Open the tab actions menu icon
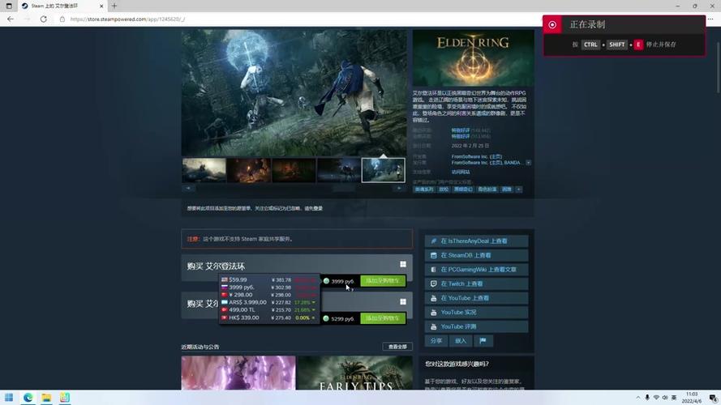The image size is (721, 405). click(x=9, y=6)
